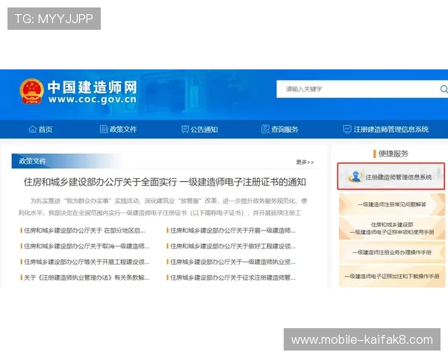Open 一级建造师电子证照申领和使用手册 banner

coord(392,228)
